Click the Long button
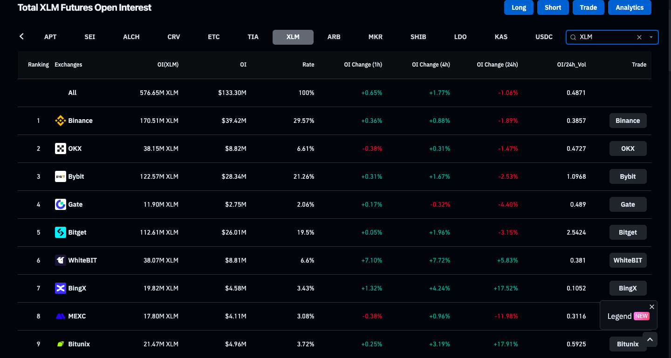This screenshot has width=671, height=358. [519, 7]
